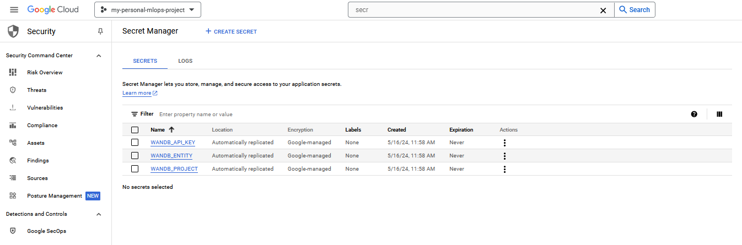Open the my-personal-mlops-project project selector

[148, 10]
